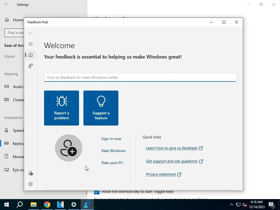
Task: Open Feedback Hub settings gear
Action: (31, 184)
